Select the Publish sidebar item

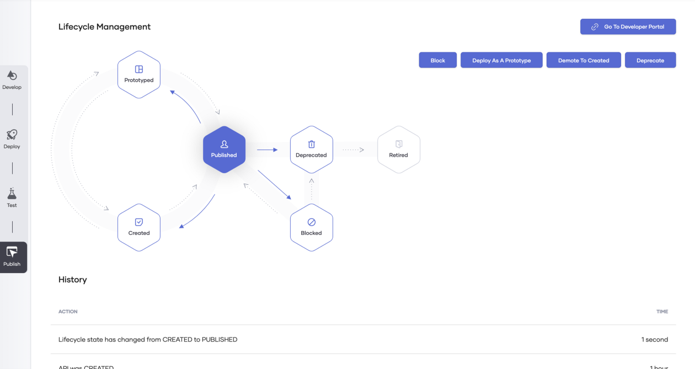point(12,256)
